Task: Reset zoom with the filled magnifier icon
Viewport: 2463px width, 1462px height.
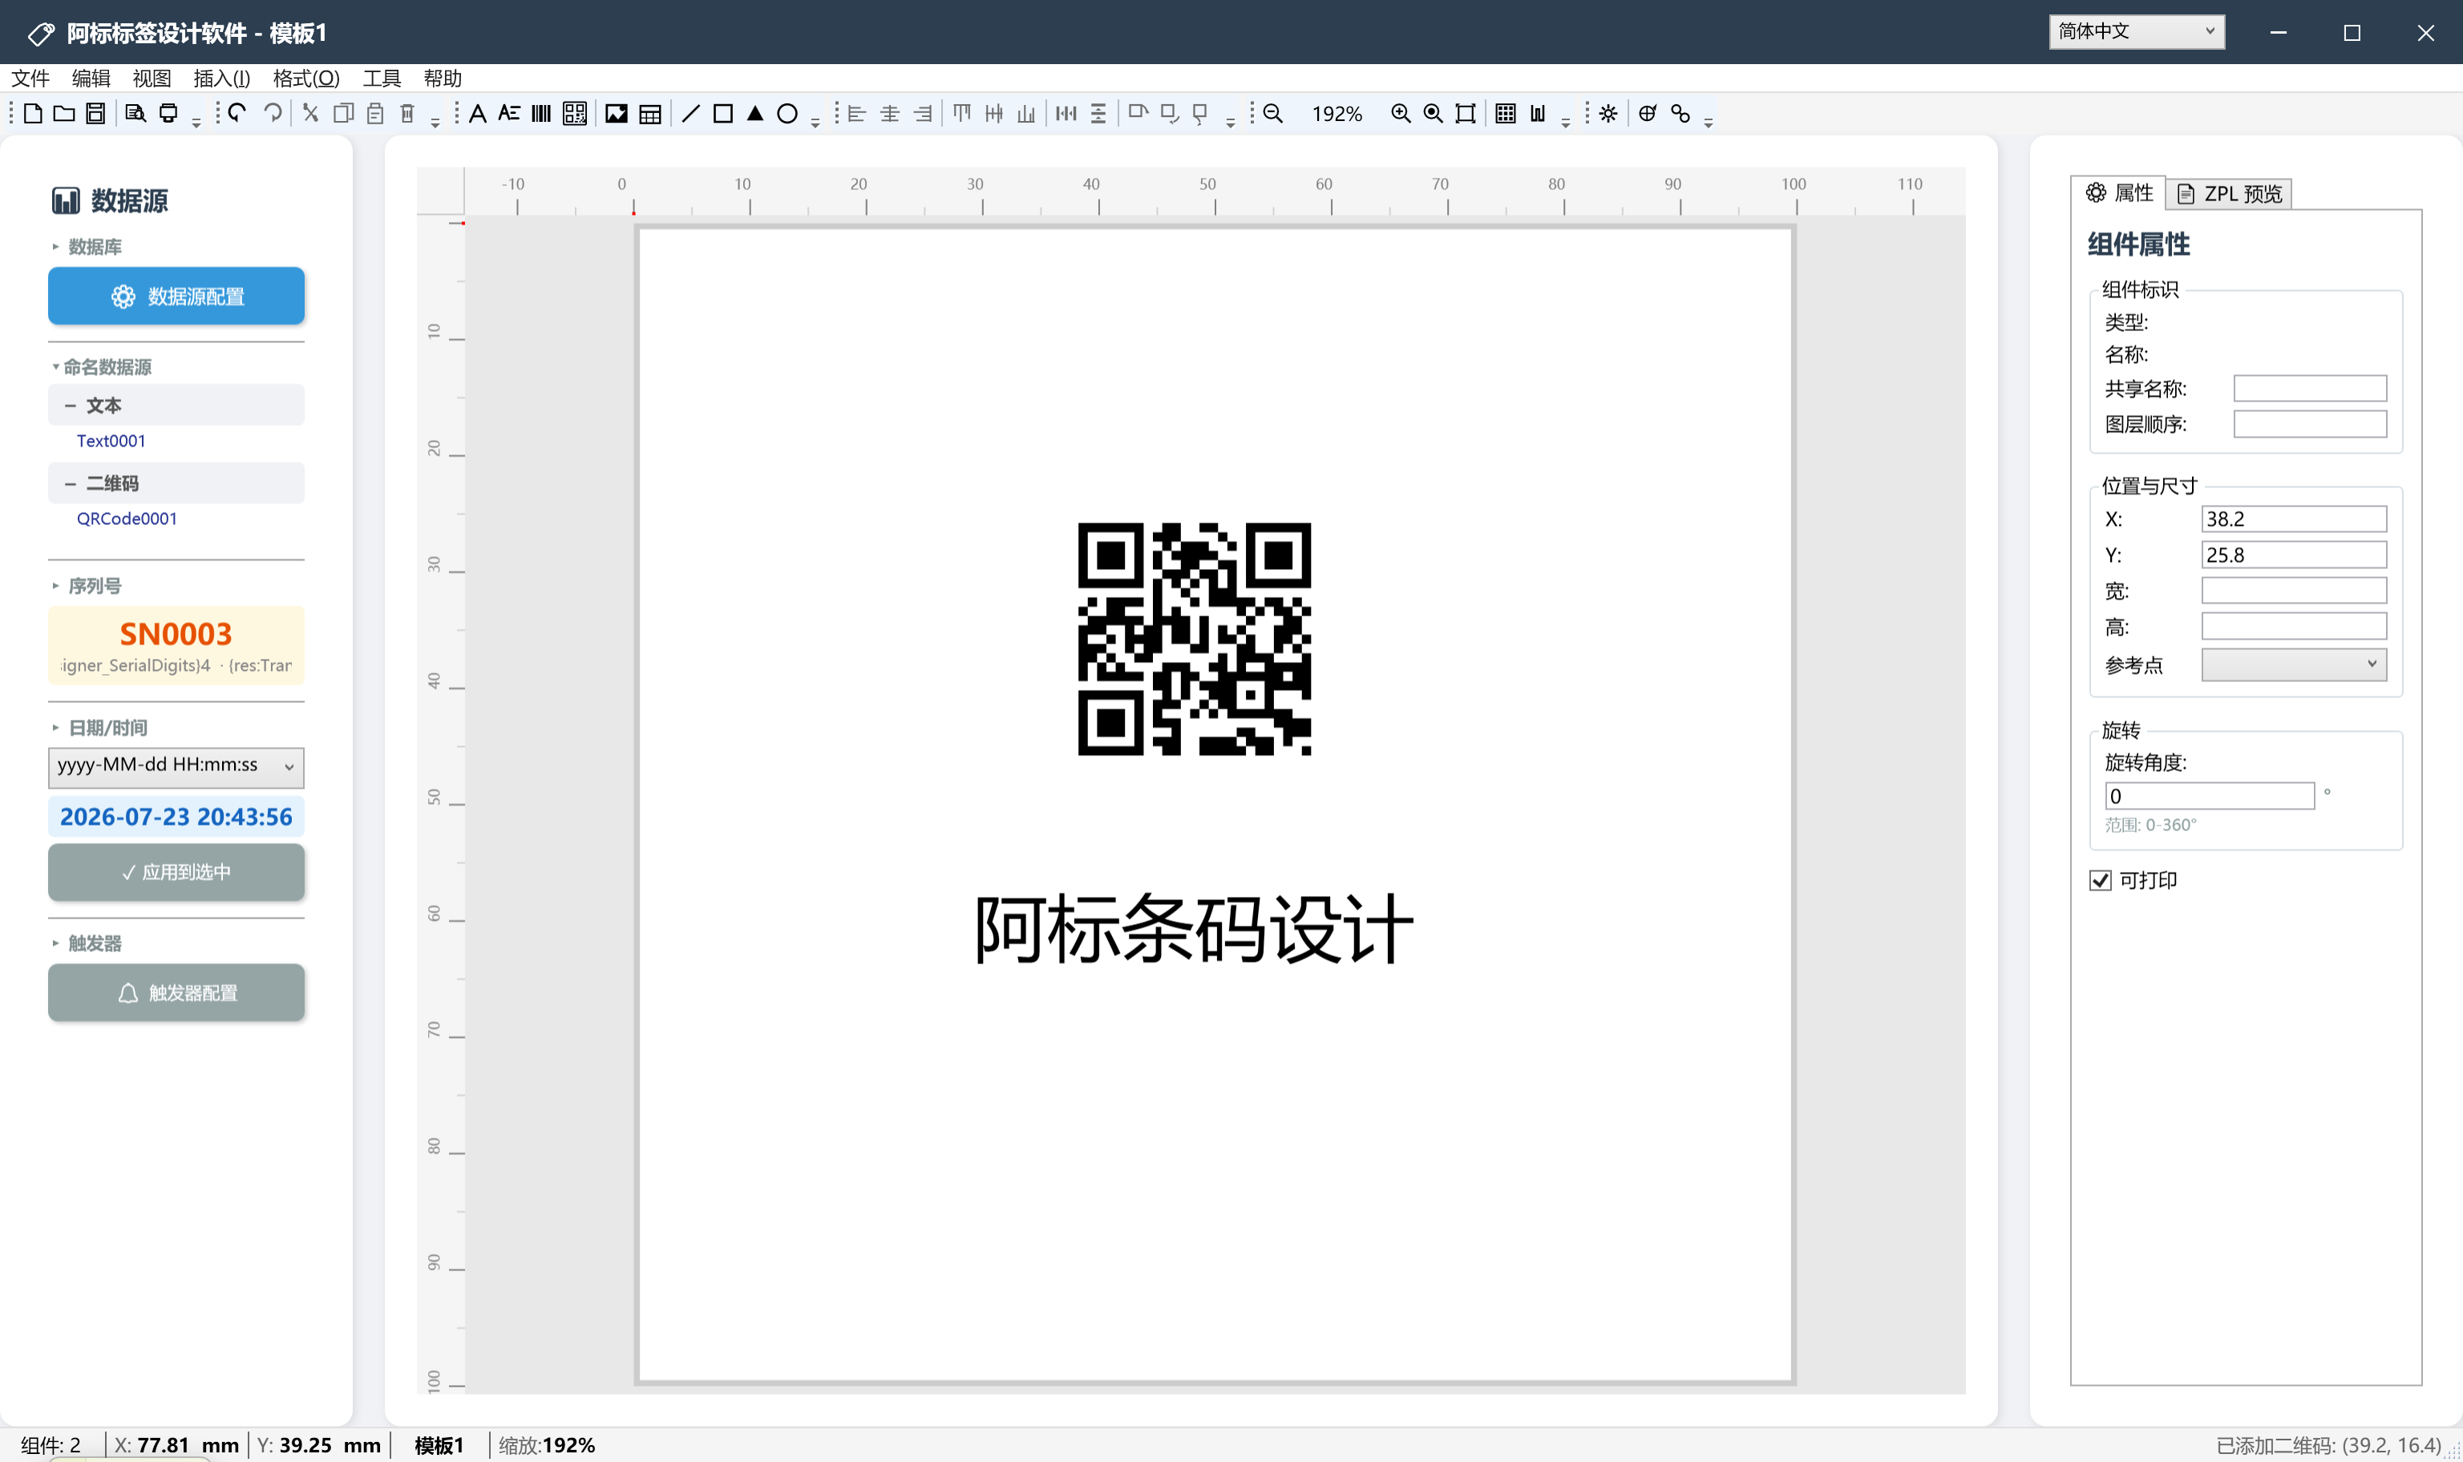Action: pyautogui.click(x=1434, y=113)
